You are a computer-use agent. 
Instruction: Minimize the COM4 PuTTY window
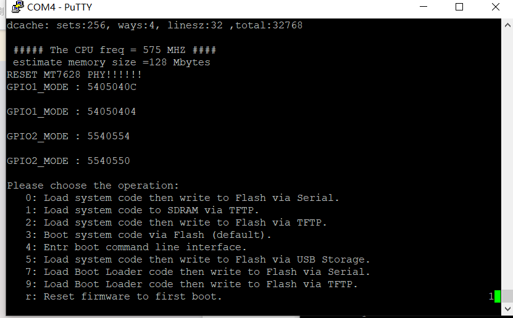(x=422, y=7)
